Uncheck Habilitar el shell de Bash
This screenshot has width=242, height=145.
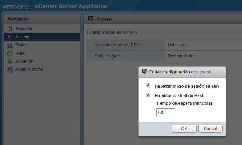point(148,95)
